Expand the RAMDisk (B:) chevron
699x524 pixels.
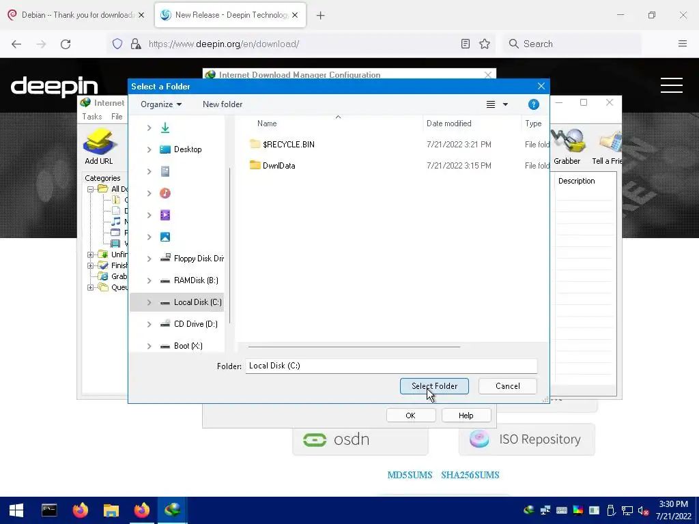(149, 280)
